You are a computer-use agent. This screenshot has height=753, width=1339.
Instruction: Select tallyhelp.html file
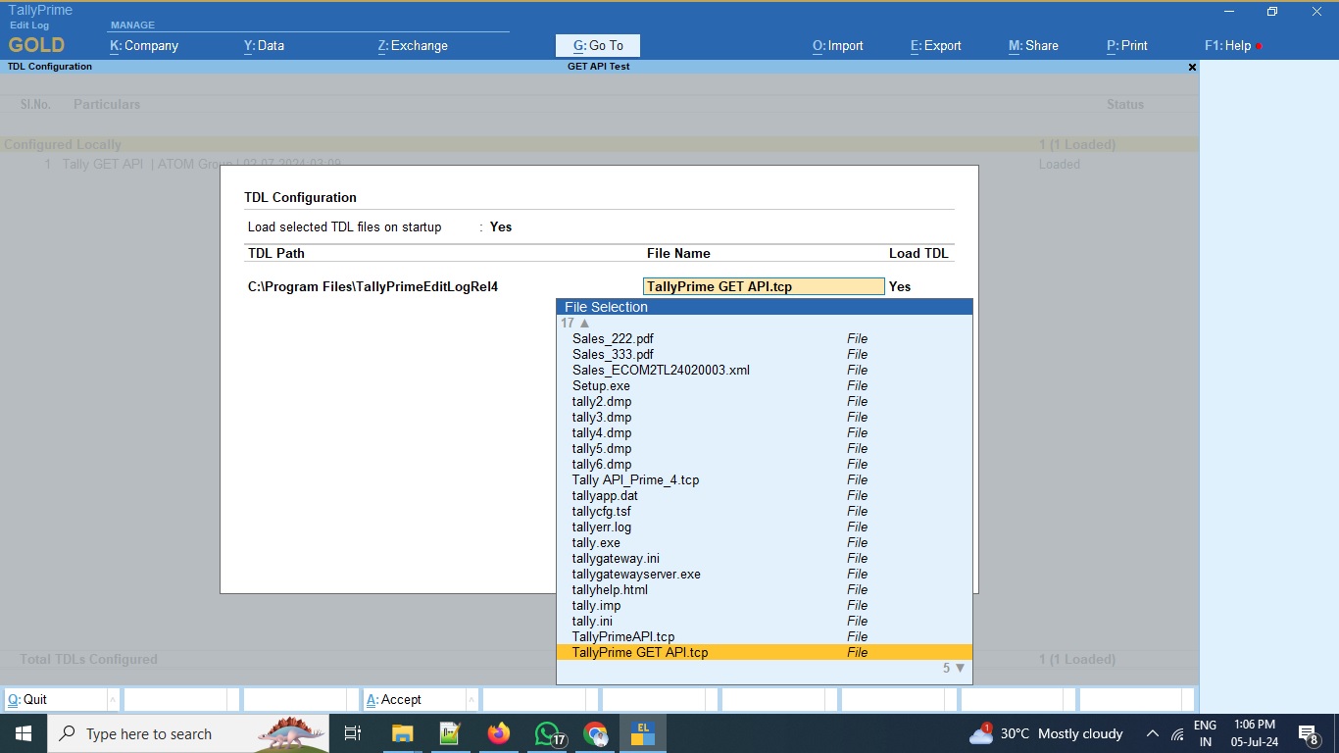coord(765,589)
